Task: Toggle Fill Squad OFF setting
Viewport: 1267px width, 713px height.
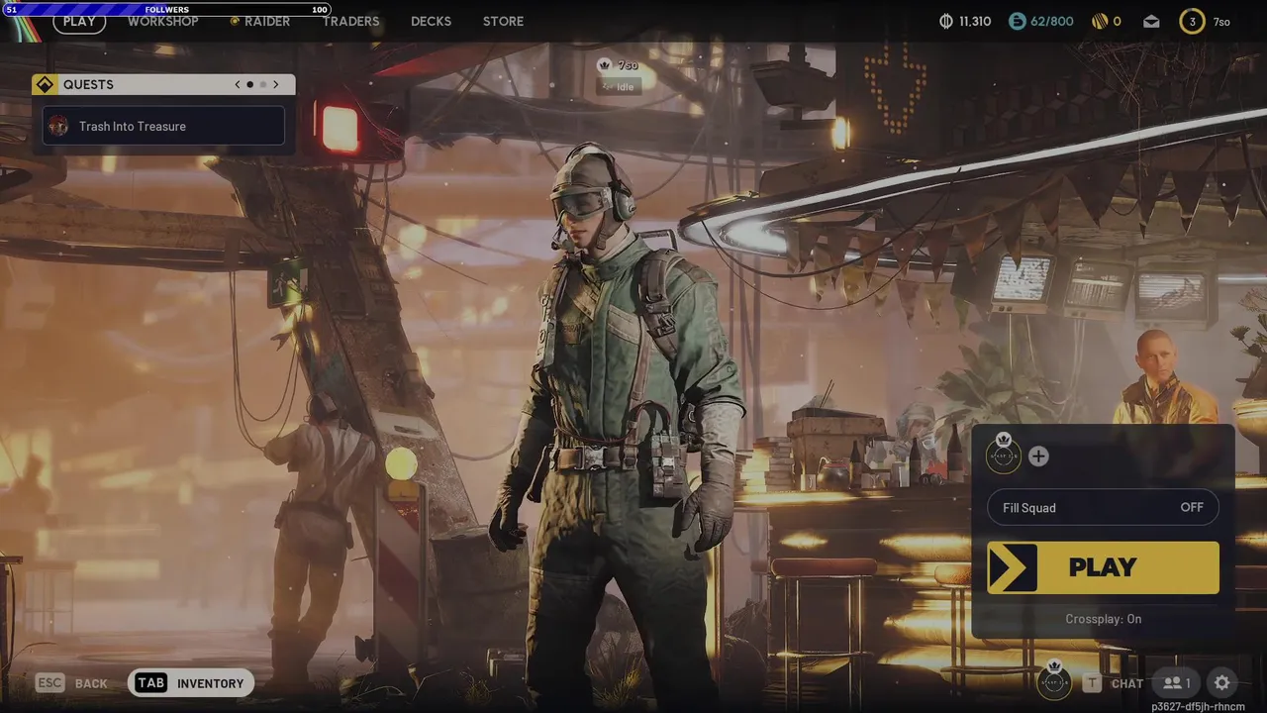Action: click(1103, 507)
